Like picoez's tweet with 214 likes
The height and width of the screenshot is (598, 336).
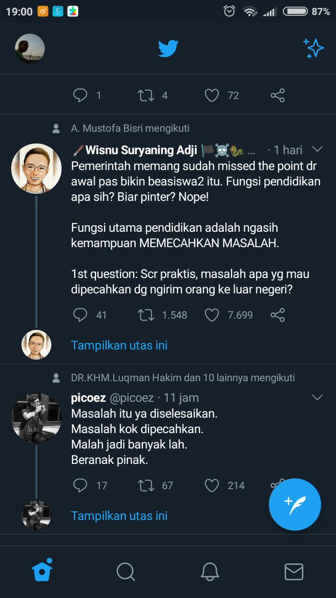click(212, 485)
